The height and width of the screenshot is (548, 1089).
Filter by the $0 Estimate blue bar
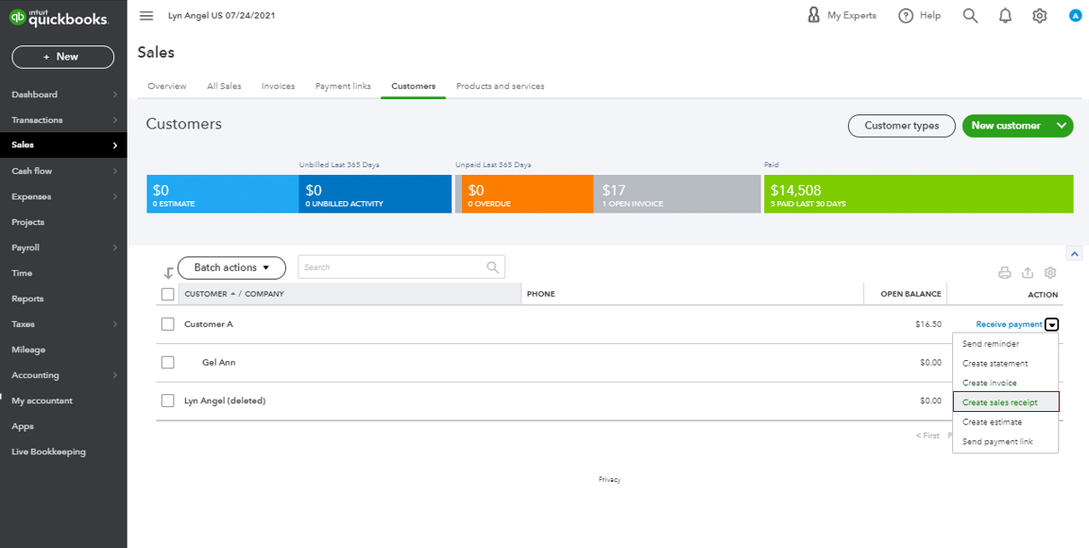222,194
